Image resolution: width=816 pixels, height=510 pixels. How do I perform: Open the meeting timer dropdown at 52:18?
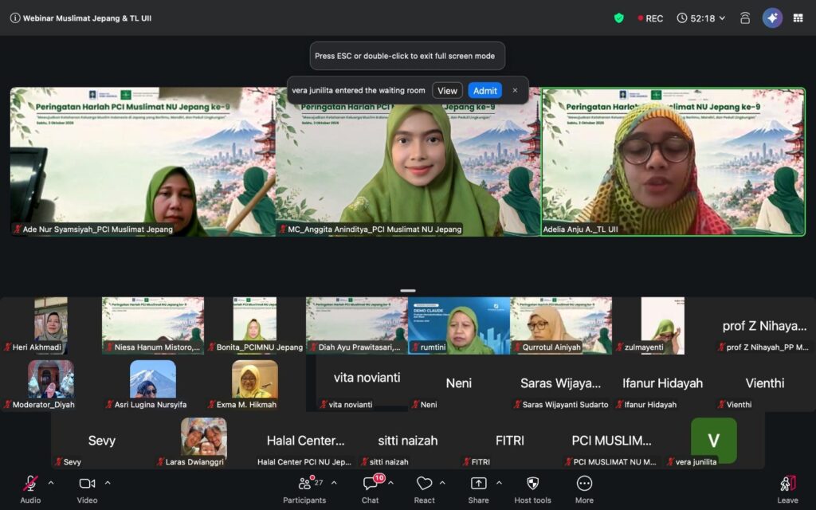pos(700,18)
